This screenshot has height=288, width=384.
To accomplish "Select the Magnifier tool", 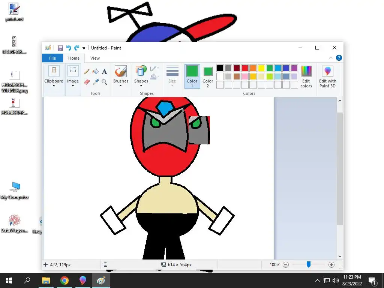I will pos(104,82).
